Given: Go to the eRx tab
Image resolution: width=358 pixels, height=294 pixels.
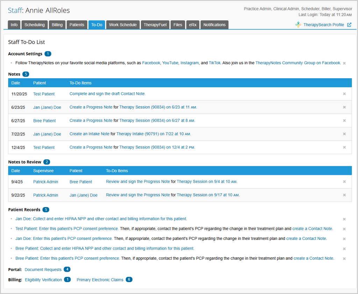Looking at the screenshot, I should coord(193,25).
